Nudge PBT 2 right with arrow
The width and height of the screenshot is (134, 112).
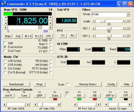pyautogui.click(x=124, y=36)
